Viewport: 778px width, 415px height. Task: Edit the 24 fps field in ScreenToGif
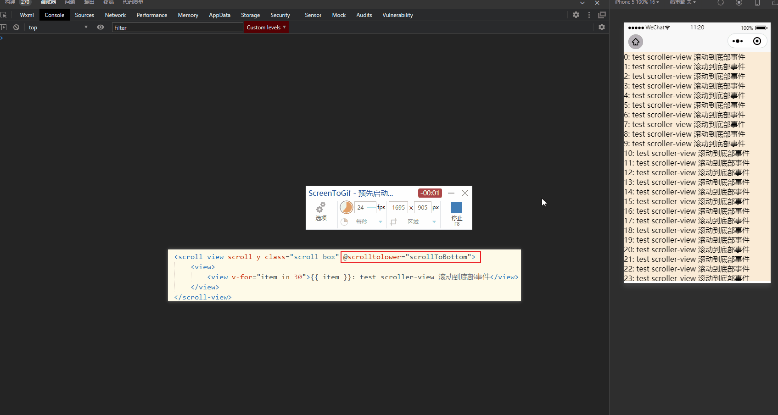365,208
